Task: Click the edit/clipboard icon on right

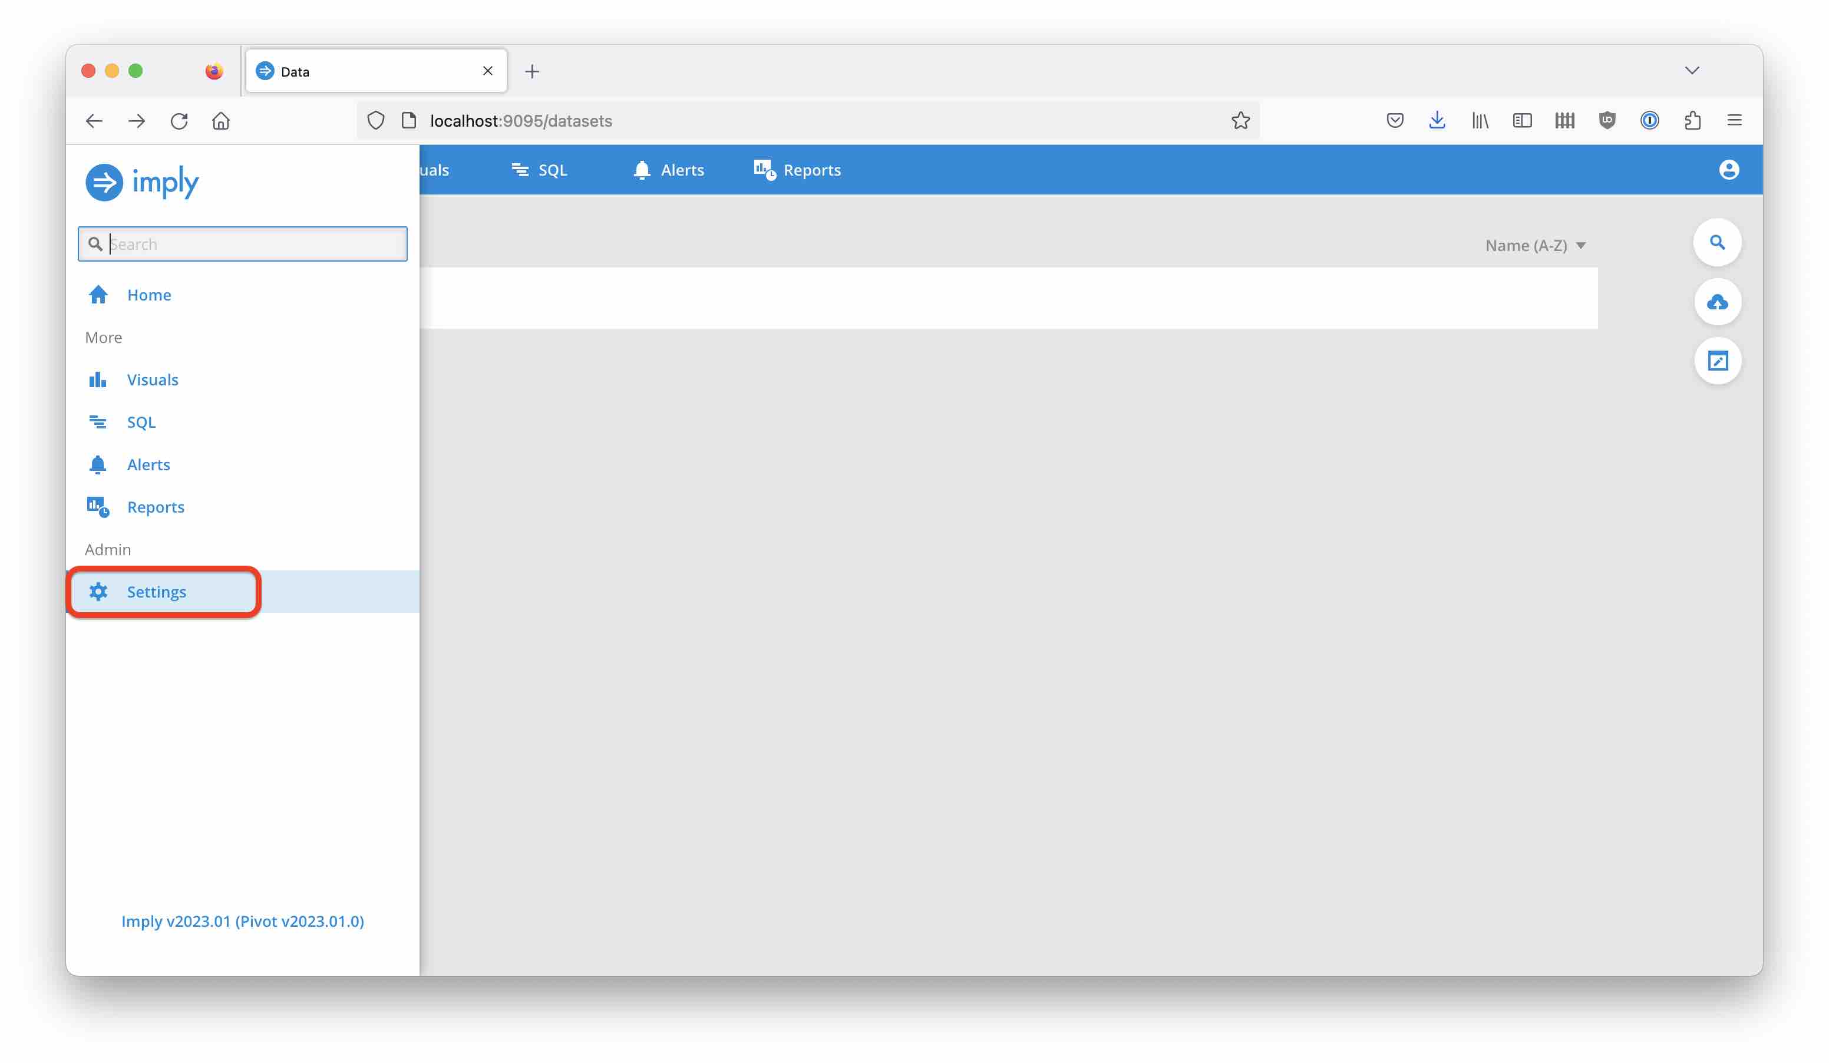Action: (x=1718, y=361)
